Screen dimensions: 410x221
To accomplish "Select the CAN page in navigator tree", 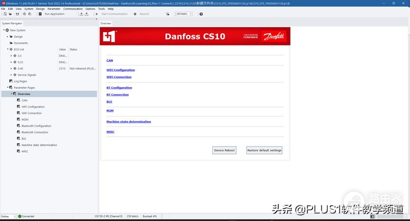I will pyautogui.click(x=24, y=100).
